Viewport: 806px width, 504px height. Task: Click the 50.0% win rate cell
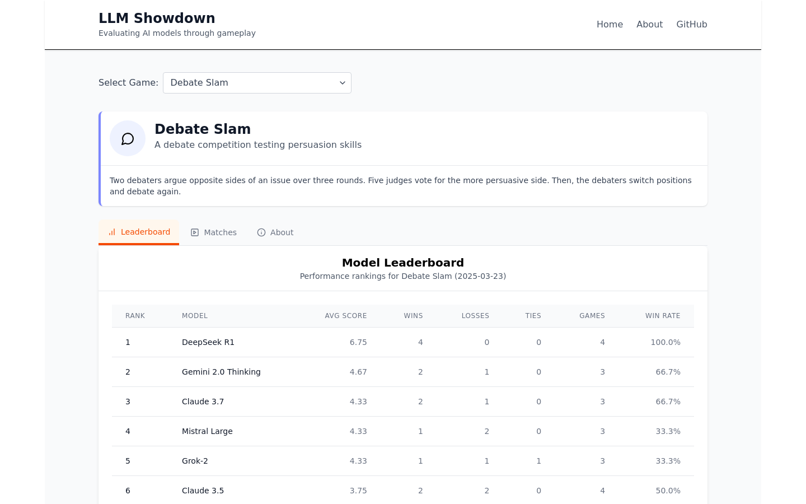pos(668,491)
